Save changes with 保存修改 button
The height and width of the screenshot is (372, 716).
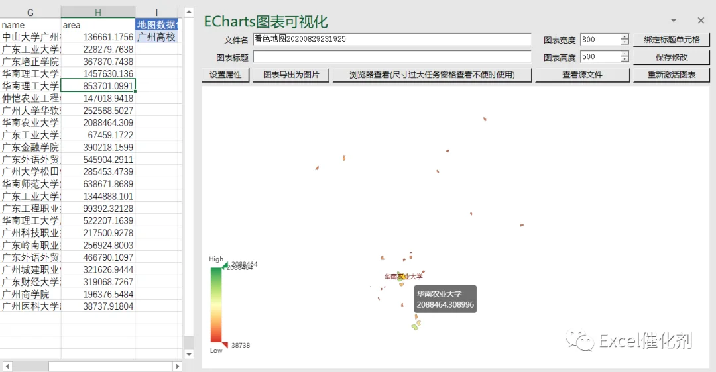(x=671, y=57)
